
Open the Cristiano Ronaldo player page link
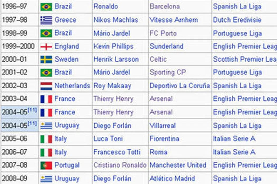[120, 165]
